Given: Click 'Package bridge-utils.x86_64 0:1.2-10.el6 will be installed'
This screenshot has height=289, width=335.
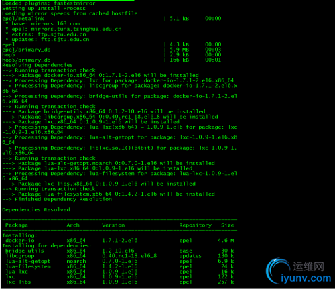Looking at the screenshot, I should (x=112, y=111).
